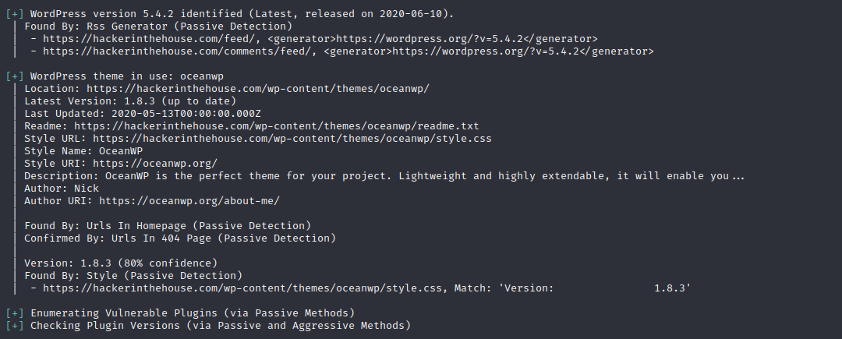Click the "Author: Nick" line
842x339 pixels.
pyautogui.click(x=61, y=189)
